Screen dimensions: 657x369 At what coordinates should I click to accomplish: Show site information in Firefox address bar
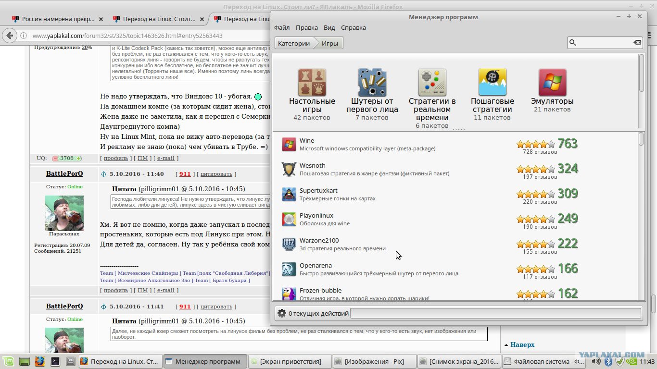coord(23,36)
